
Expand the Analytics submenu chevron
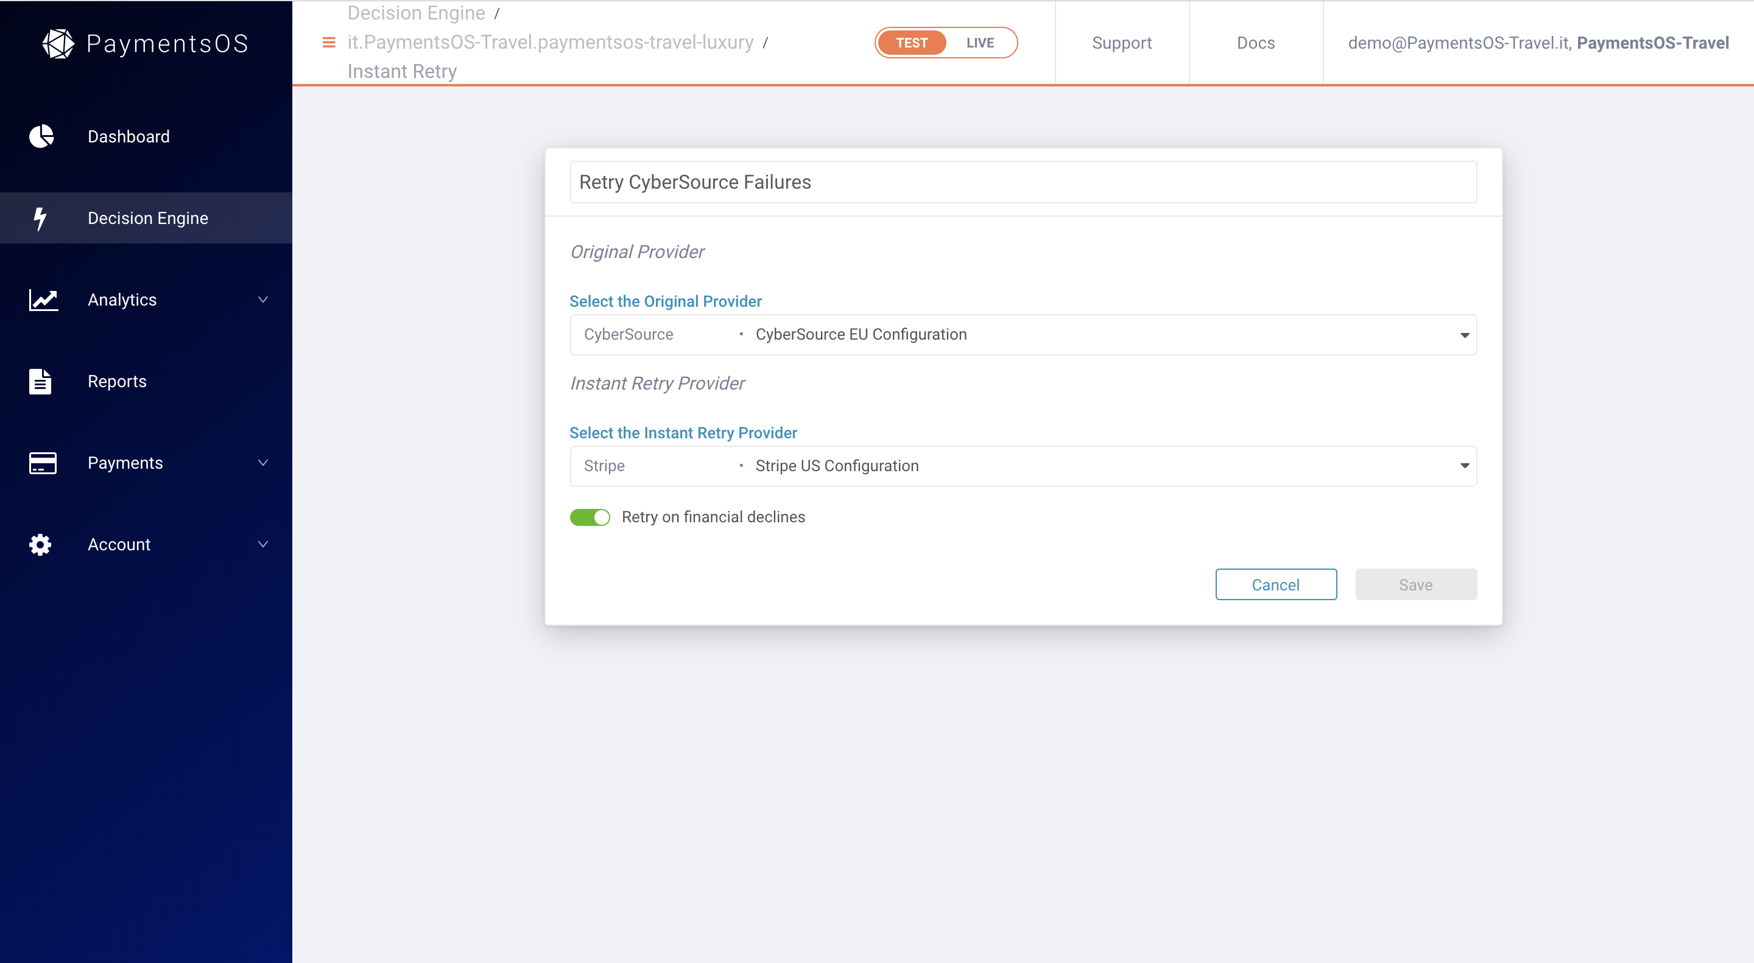[x=263, y=299]
